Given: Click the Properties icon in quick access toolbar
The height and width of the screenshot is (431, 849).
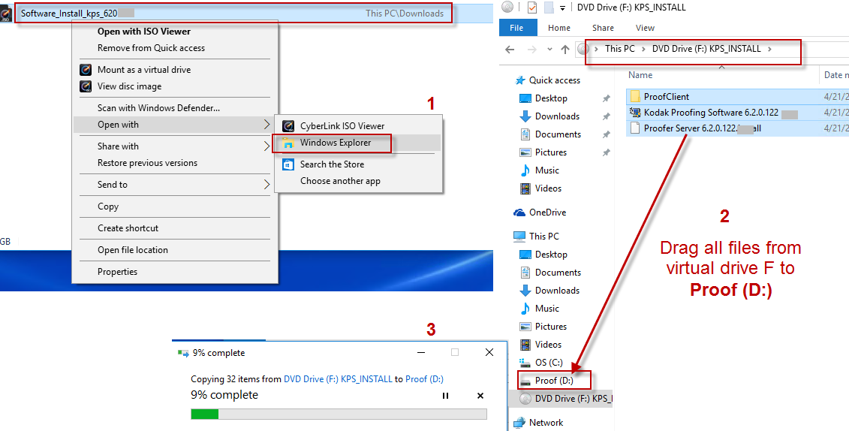Looking at the screenshot, I should tap(532, 7).
